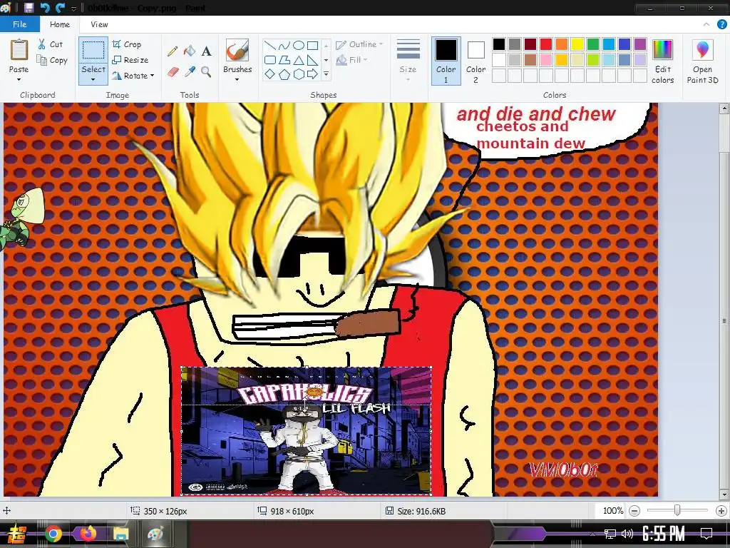Pick the yellow color swatch

coord(577,44)
